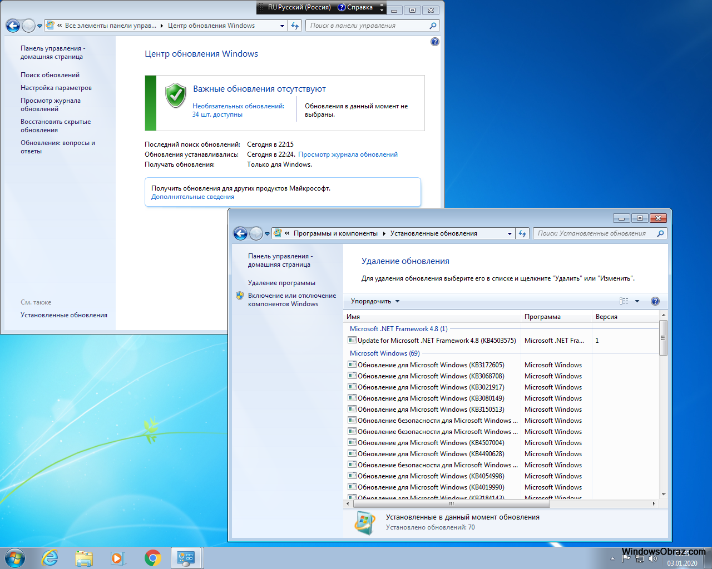The width and height of the screenshot is (712, 569).
Task: Open help via the blue question mark in the Installed Updates toolbar
Action: click(655, 301)
